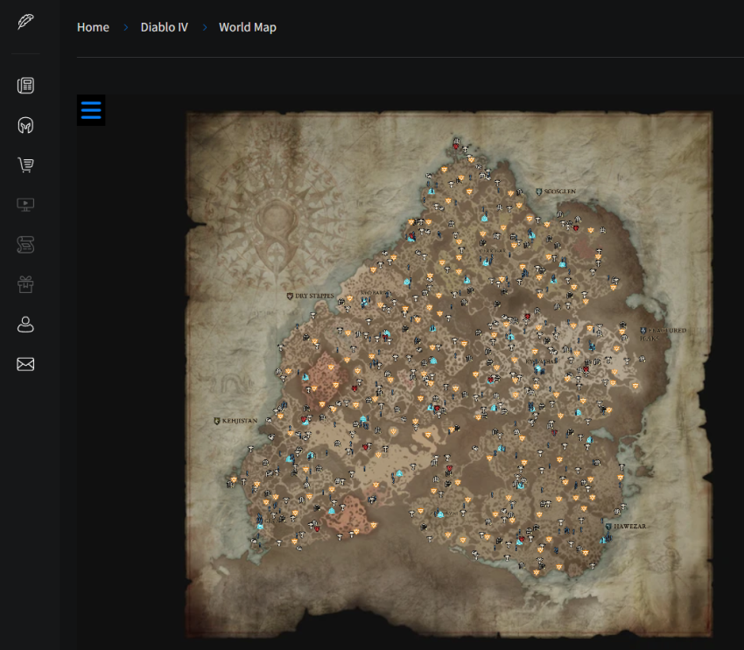Click the scroll icon in the left sidebar

click(25, 244)
